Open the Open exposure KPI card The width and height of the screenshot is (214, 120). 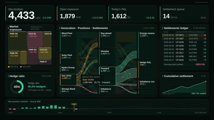coord(81,14)
